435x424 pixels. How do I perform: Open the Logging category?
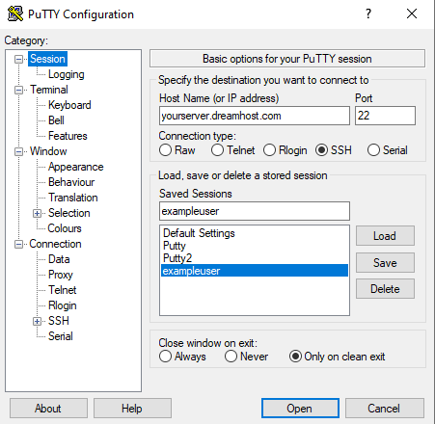67,74
